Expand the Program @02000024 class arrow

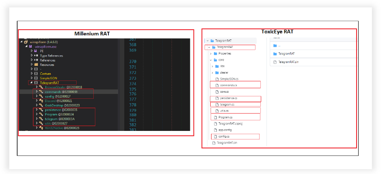point(37,114)
